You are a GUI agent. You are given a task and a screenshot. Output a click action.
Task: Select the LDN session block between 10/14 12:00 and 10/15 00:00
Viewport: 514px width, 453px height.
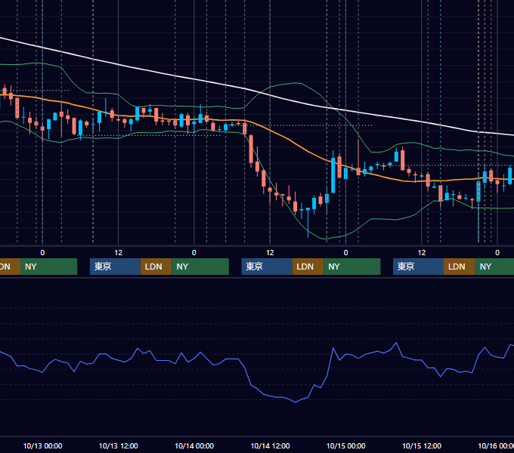pyautogui.click(x=308, y=267)
